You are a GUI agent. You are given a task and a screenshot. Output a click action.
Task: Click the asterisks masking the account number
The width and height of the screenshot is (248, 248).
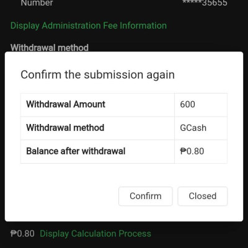192,2
